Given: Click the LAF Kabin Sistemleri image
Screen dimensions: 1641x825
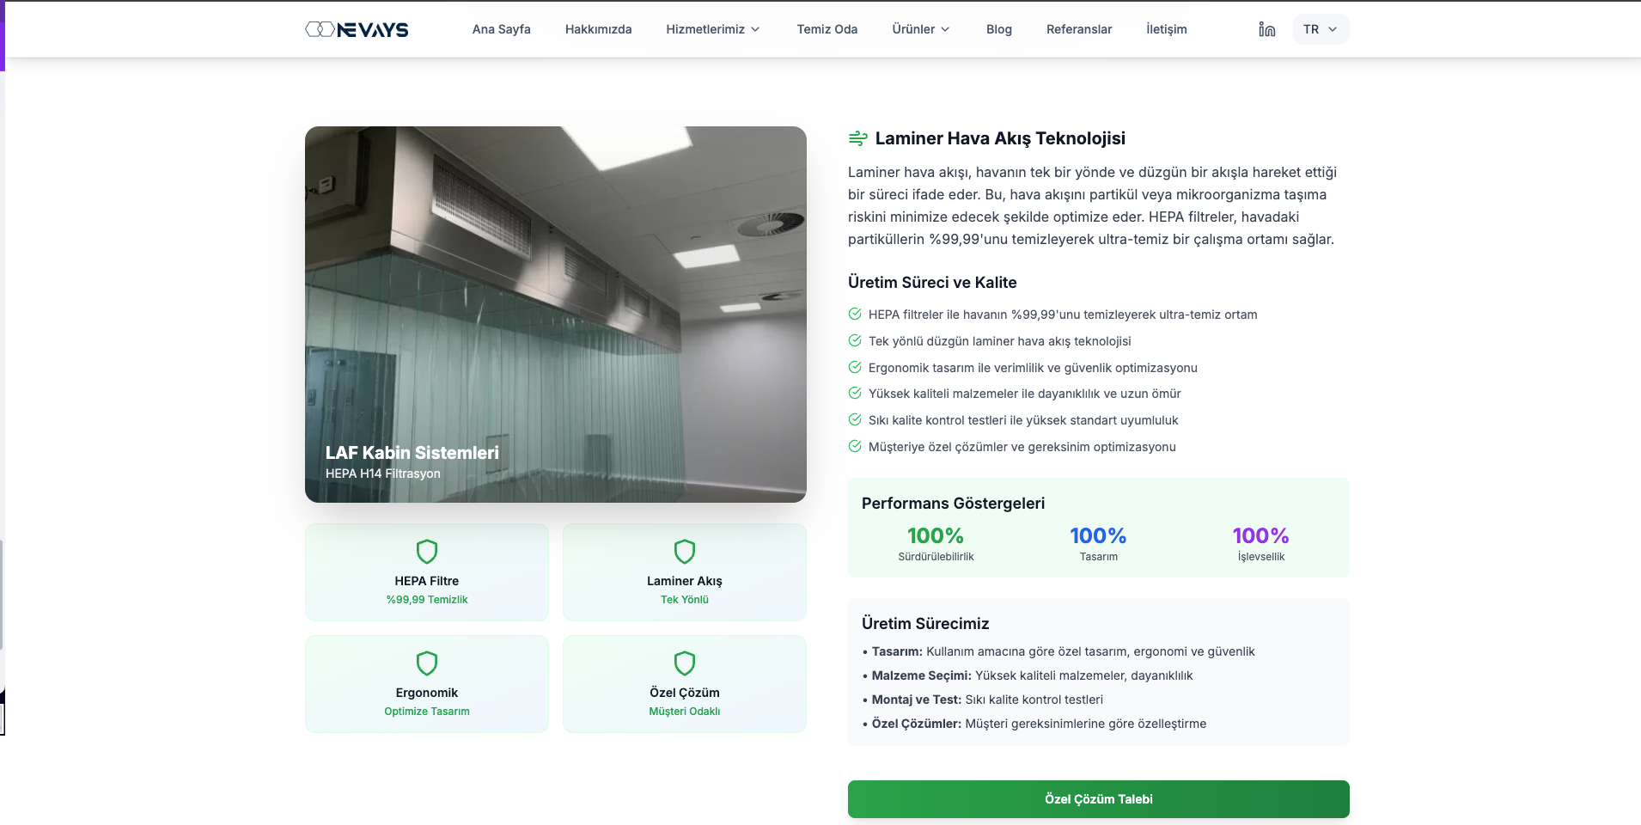Looking at the screenshot, I should coord(555,314).
